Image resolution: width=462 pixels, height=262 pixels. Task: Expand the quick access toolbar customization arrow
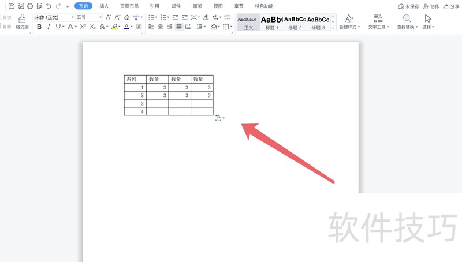(68, 6)
